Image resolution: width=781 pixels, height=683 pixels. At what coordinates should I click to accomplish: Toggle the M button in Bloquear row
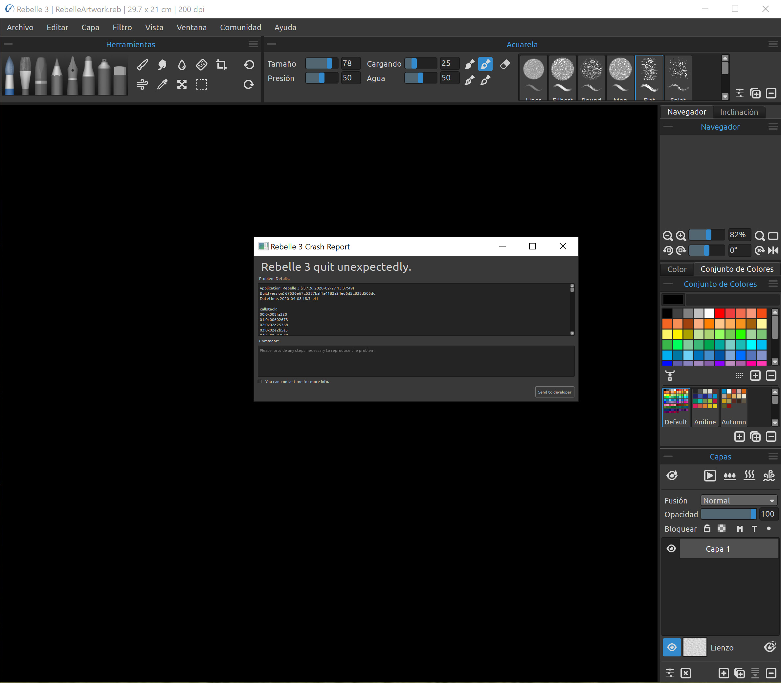tap(740, 529)
